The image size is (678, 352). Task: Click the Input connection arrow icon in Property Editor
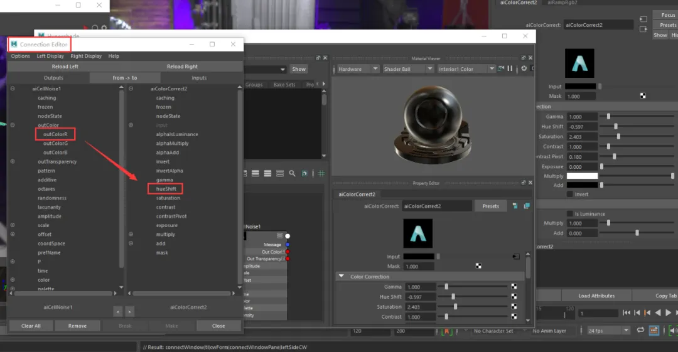click(x=516, y=257)
